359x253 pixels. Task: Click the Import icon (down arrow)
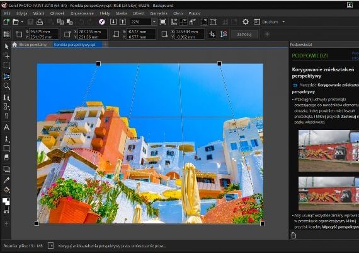pos(113,22)
